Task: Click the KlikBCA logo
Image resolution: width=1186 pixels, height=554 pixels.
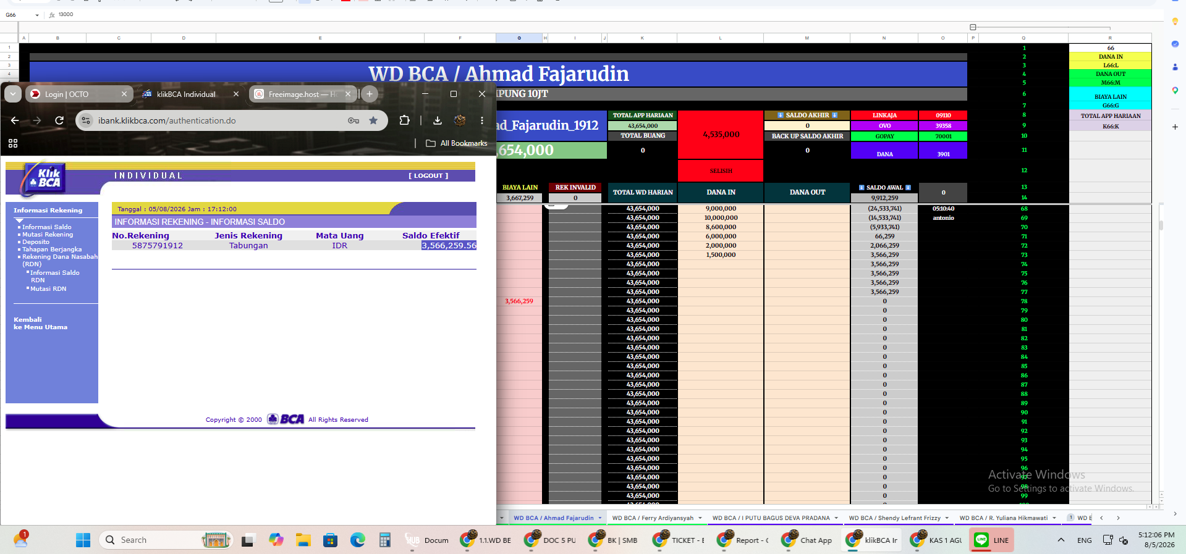Action: [x=44, y=178]
